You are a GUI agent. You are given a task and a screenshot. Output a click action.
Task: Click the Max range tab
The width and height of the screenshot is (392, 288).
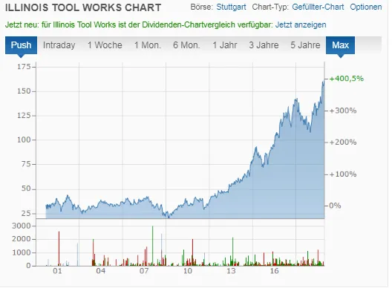coord(340,45)
